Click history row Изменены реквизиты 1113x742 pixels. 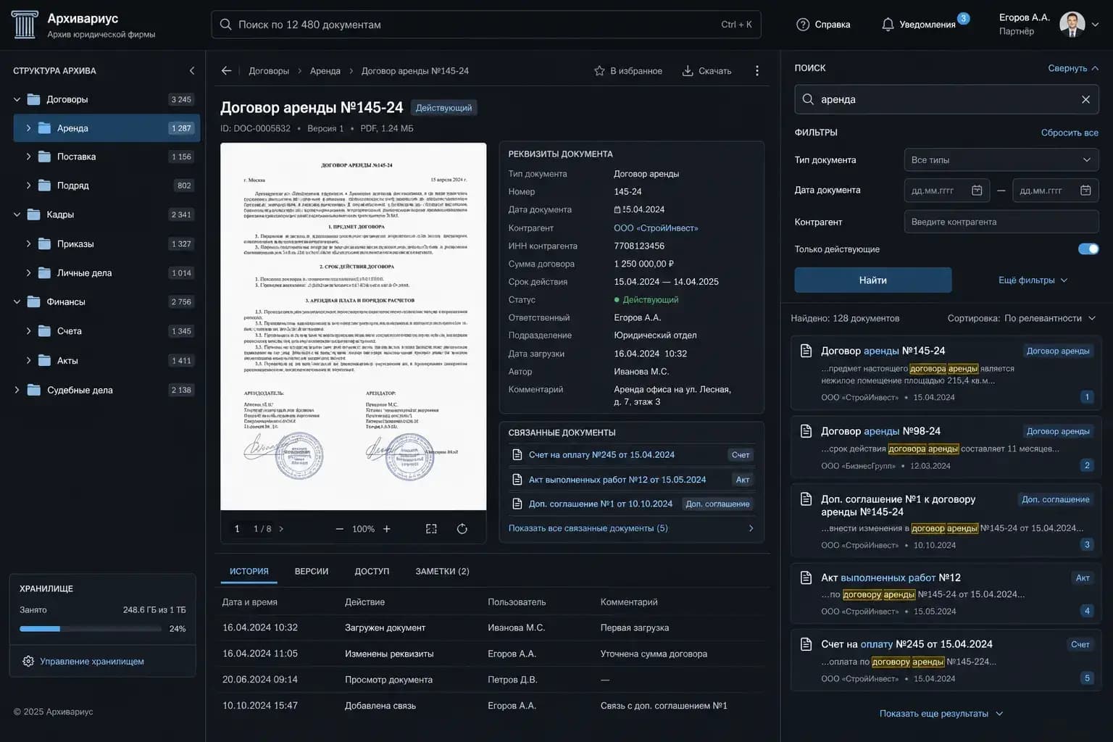493,654
